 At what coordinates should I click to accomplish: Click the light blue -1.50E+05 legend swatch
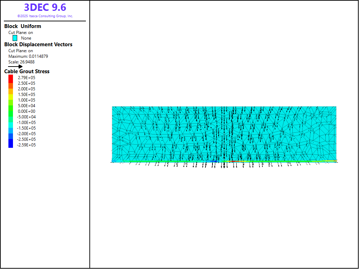[11, 128]
